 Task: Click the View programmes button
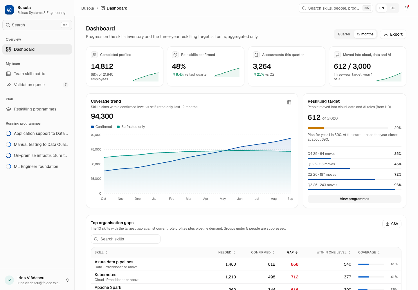[x=354, y=199]
